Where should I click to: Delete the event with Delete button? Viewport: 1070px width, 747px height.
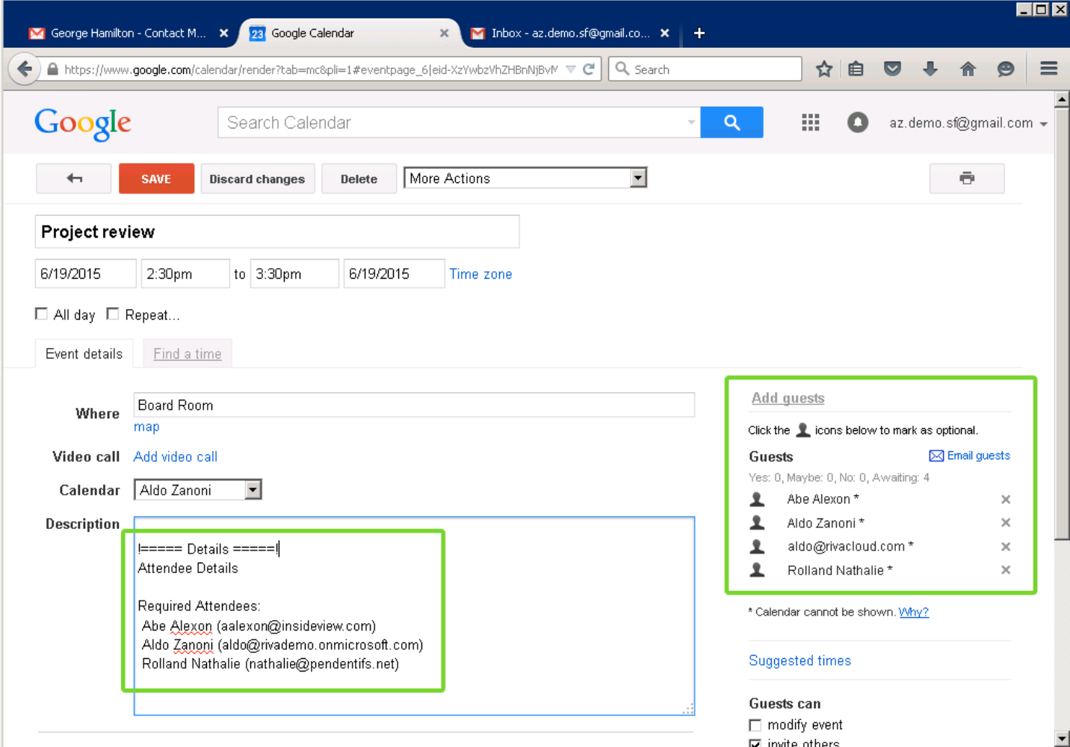coord(359,179)
